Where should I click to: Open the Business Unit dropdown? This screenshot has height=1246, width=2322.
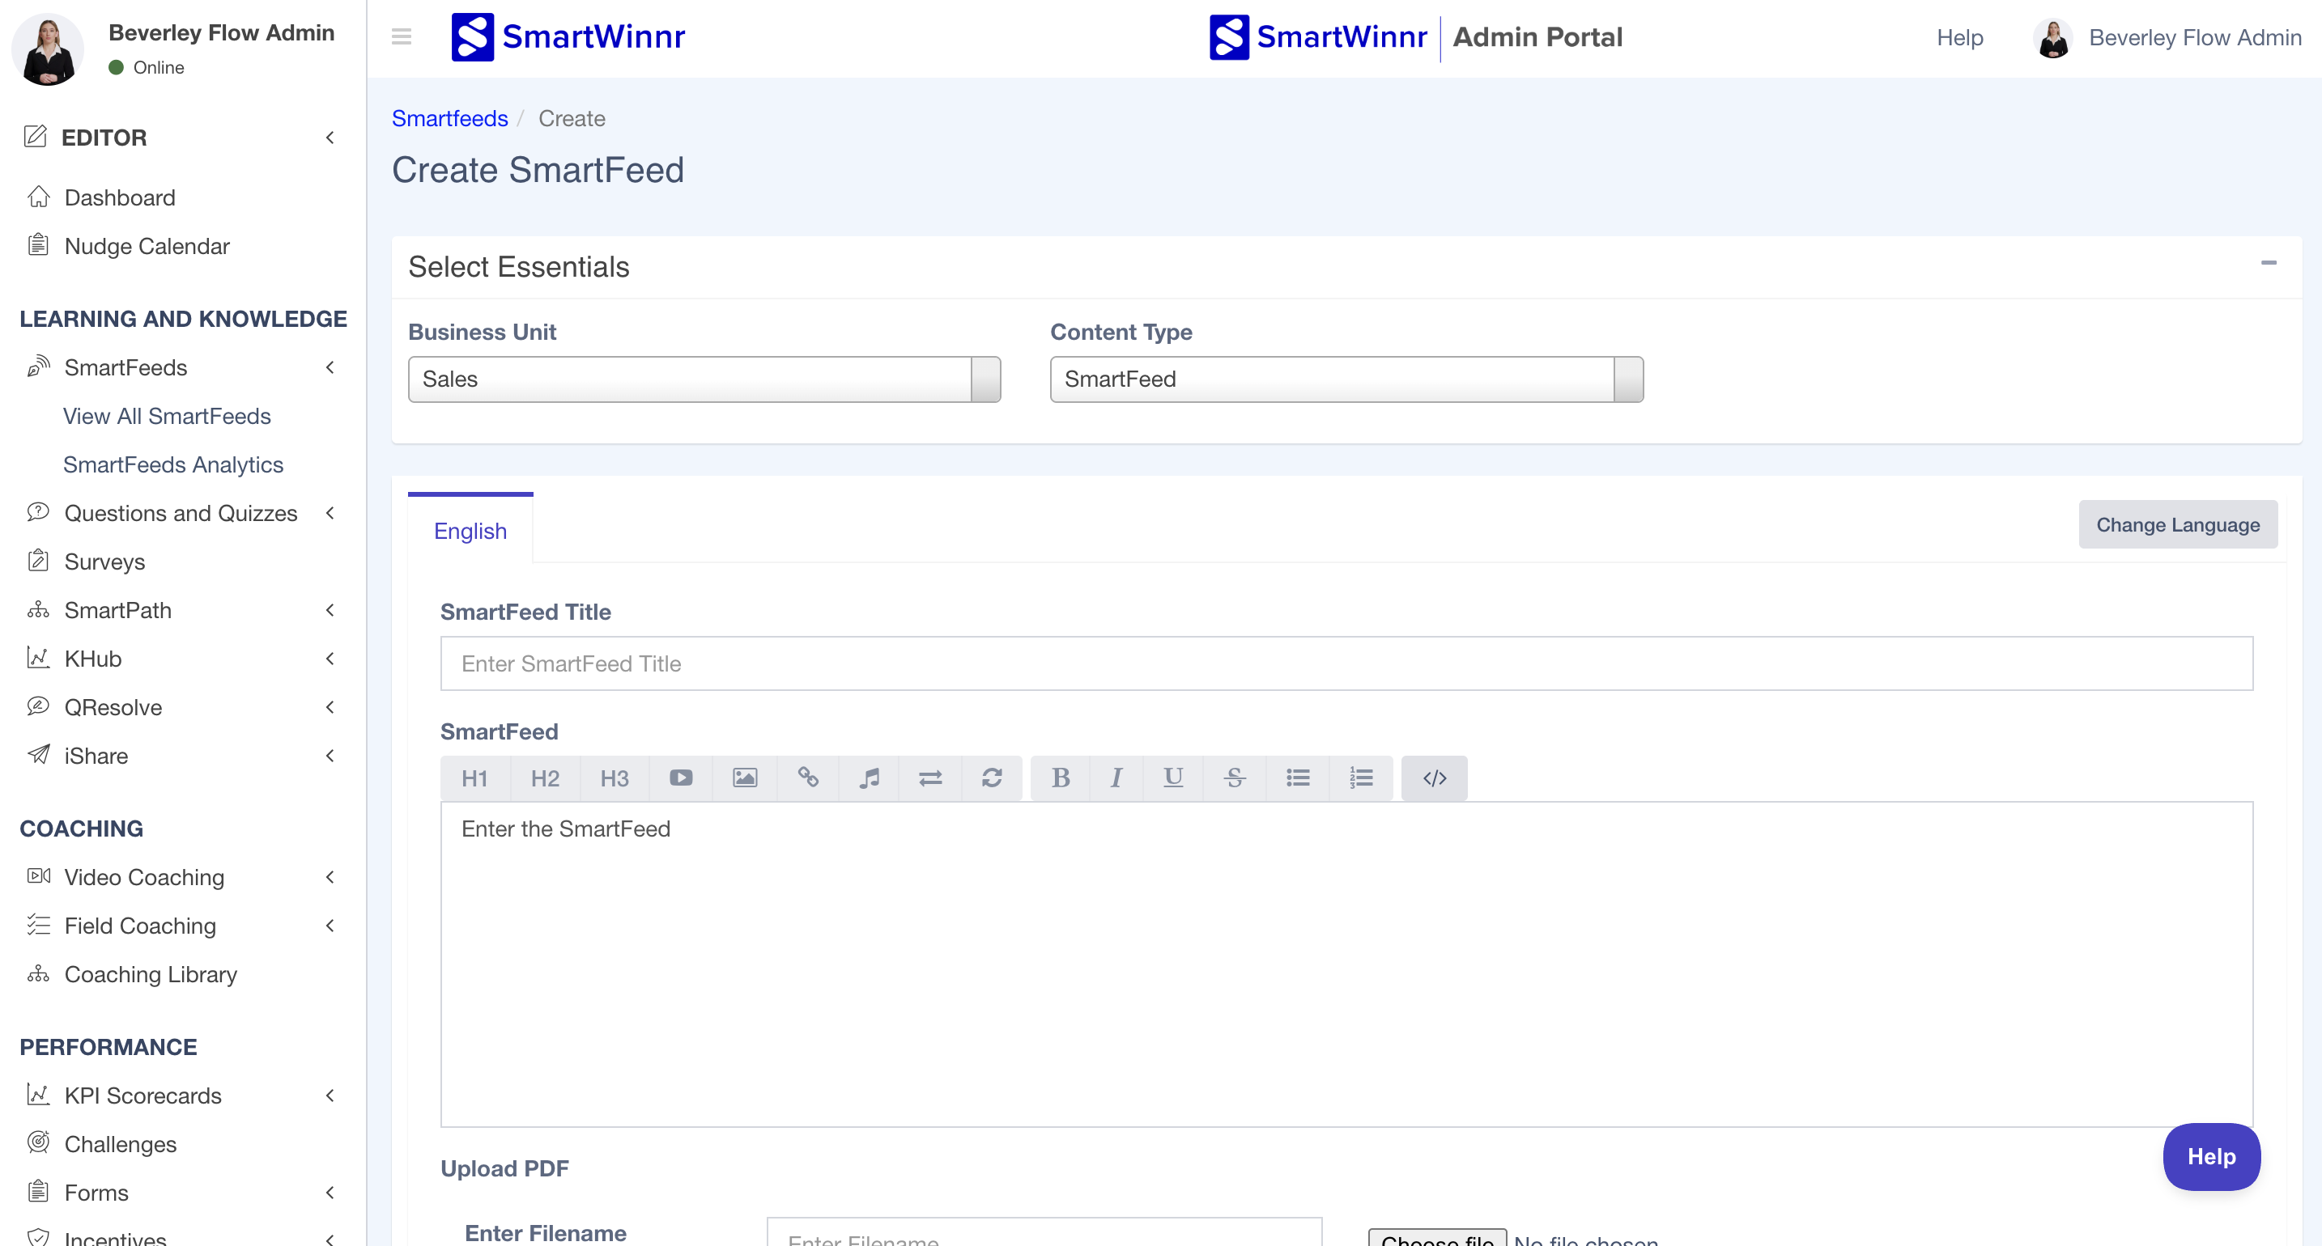point(704,379)
